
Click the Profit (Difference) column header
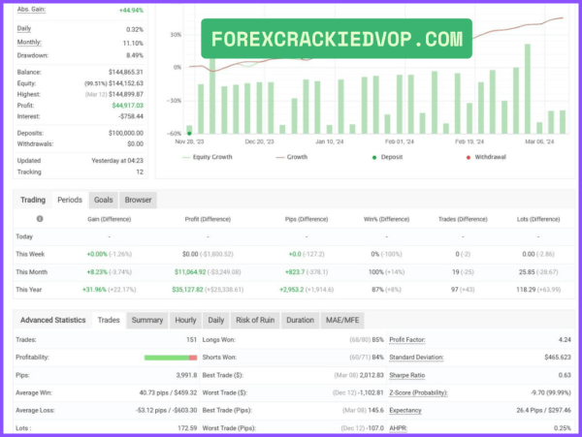coord(208,219)
